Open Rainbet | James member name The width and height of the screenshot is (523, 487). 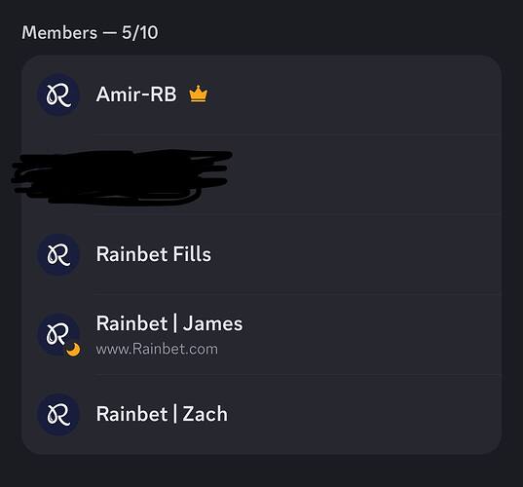click(169, 323)
